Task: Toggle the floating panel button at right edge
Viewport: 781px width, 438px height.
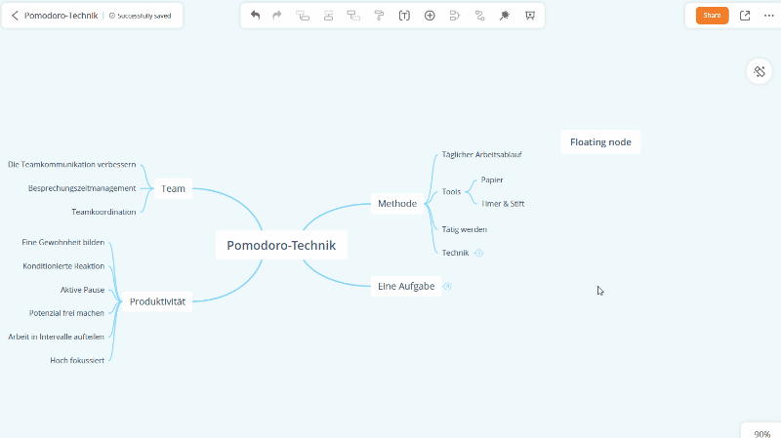Action: (x=760, y=71)
